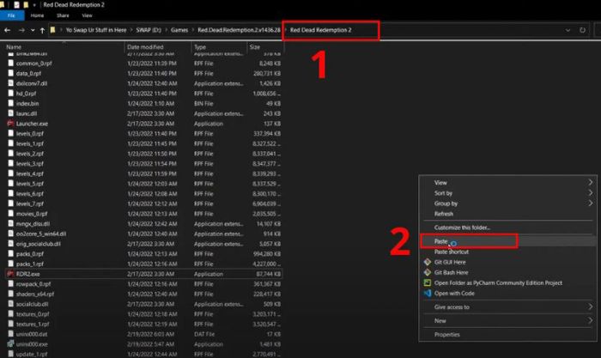This screenshot has width=601, height=358.
Task: Select the unins000.exe icon
Action: coord(10,343)
